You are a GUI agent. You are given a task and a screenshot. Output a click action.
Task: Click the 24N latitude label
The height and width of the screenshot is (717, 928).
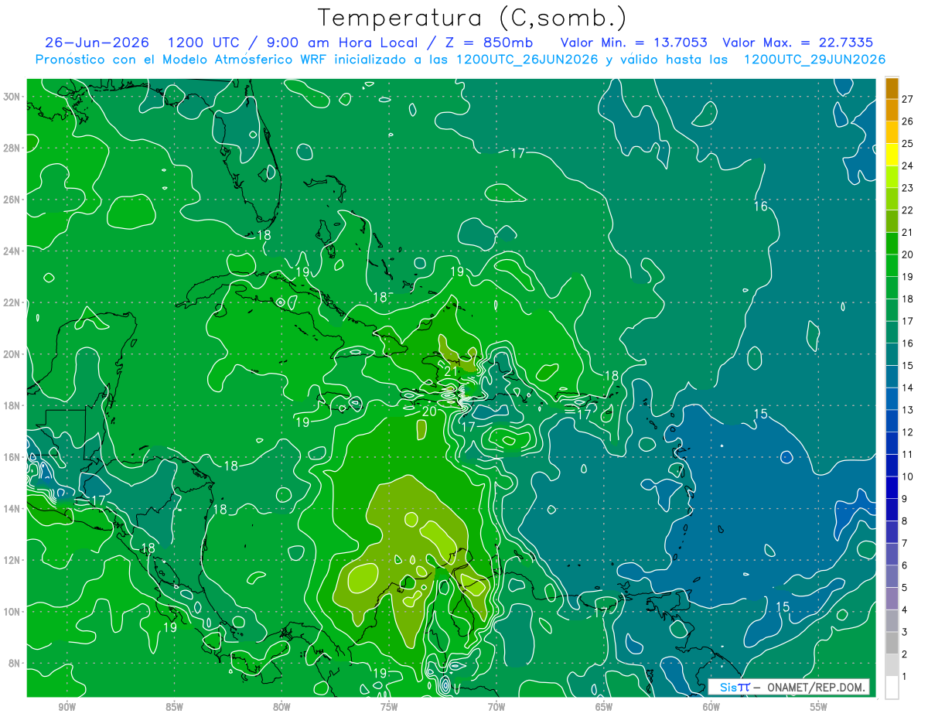[13, 251]
